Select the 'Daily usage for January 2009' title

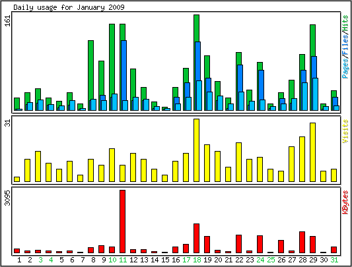tap(69, 7)
